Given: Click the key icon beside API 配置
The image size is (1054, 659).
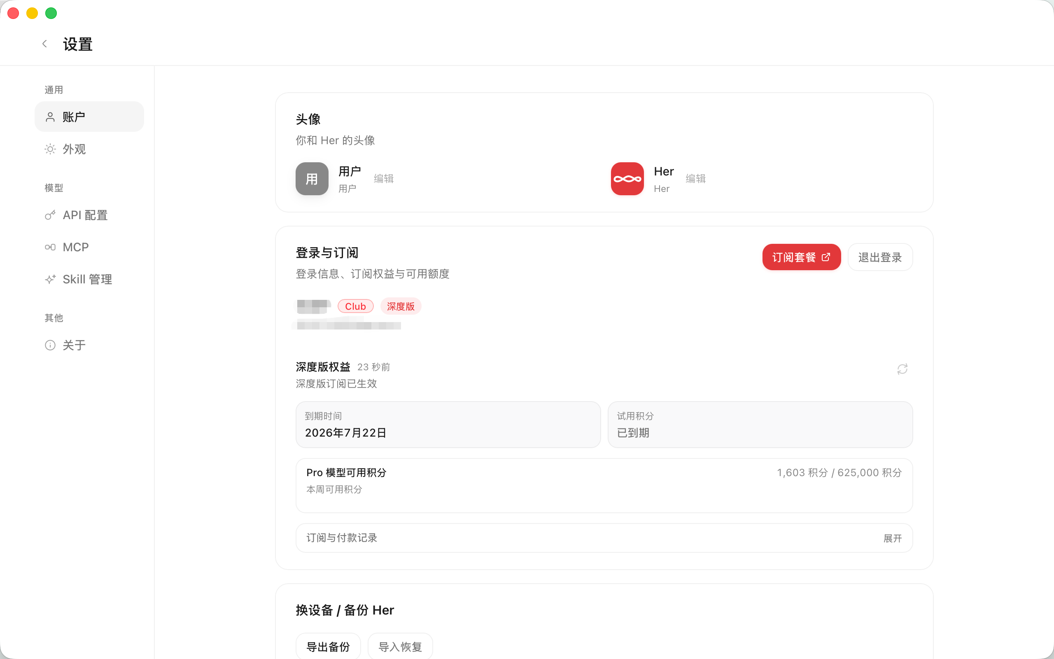Looking at the screenshot, I should (50, 215).
